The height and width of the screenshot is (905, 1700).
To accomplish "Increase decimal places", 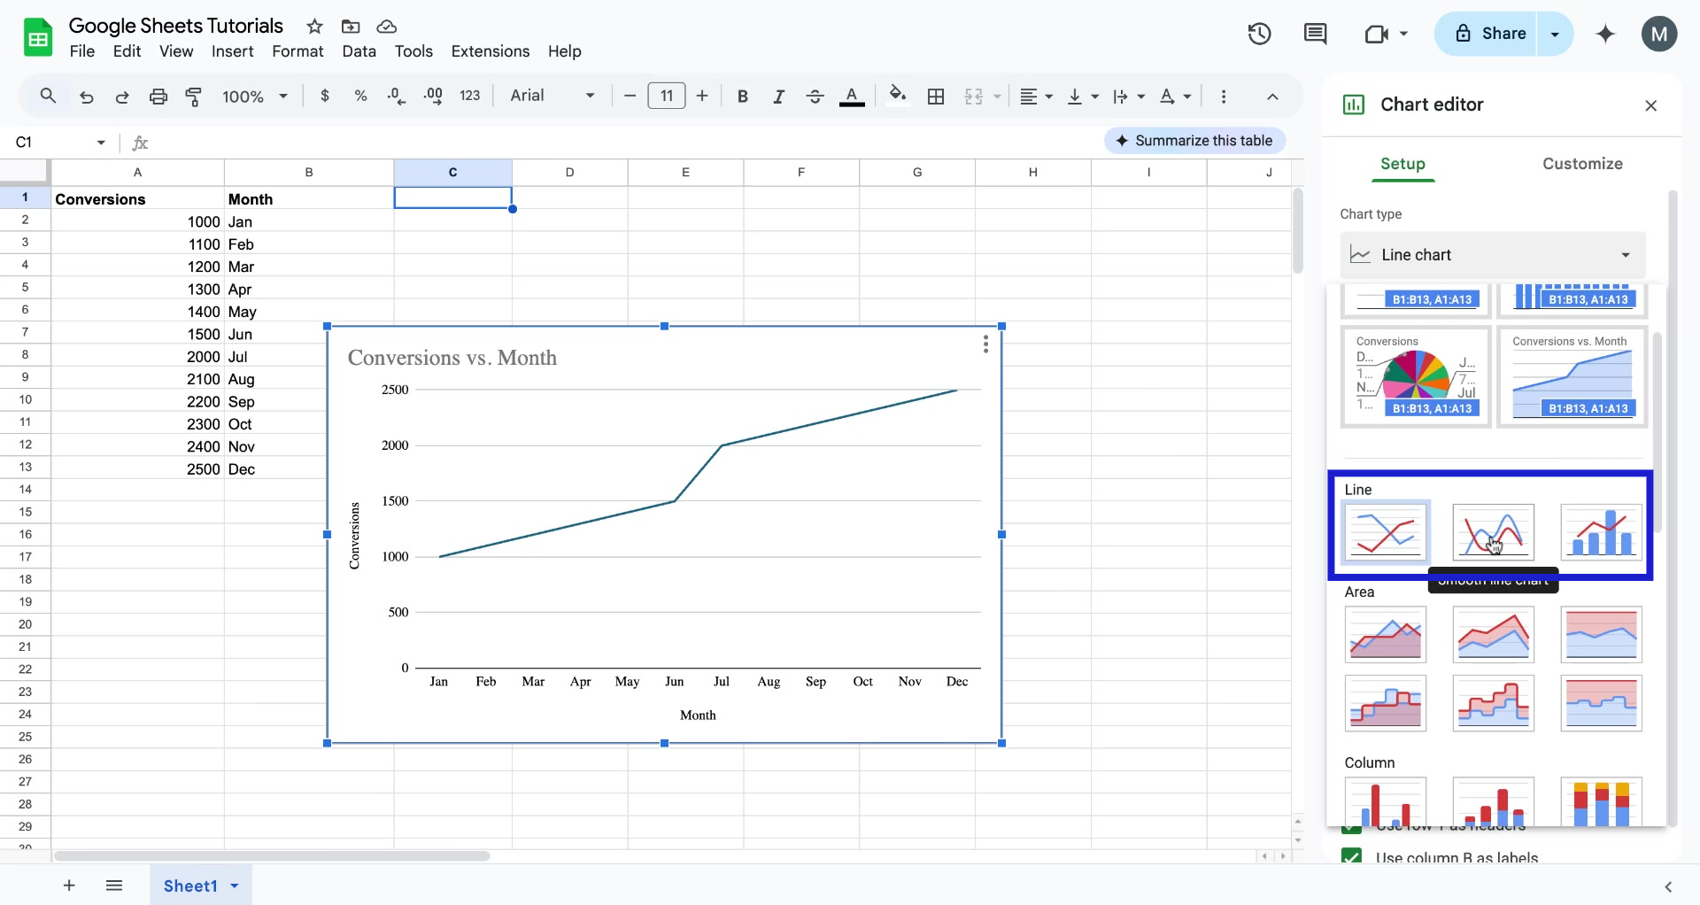I will (432, 96).
